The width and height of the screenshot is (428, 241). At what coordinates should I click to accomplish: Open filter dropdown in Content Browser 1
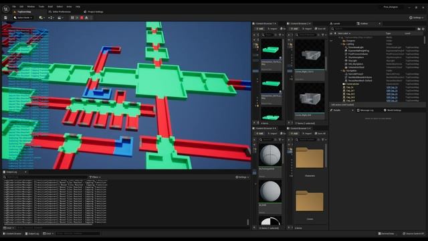click(281, 35)
